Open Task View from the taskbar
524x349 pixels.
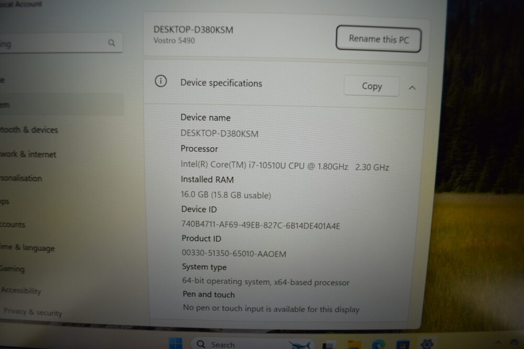coord(330,345)
